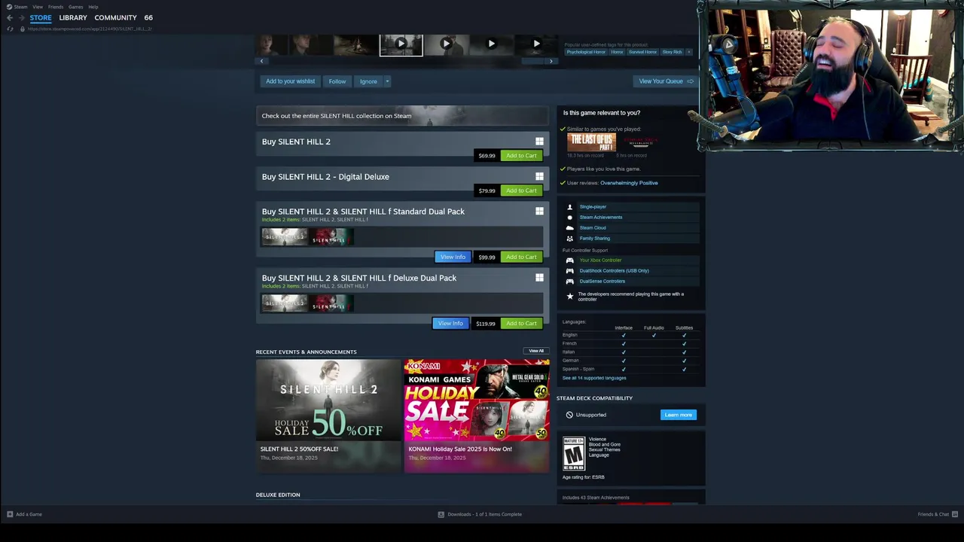See all 14 supported languages
This screenshot has width=964, height=542.
coord(594,378)
